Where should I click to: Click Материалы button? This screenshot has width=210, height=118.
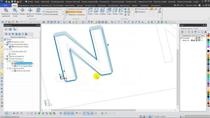tap(140, 12)
